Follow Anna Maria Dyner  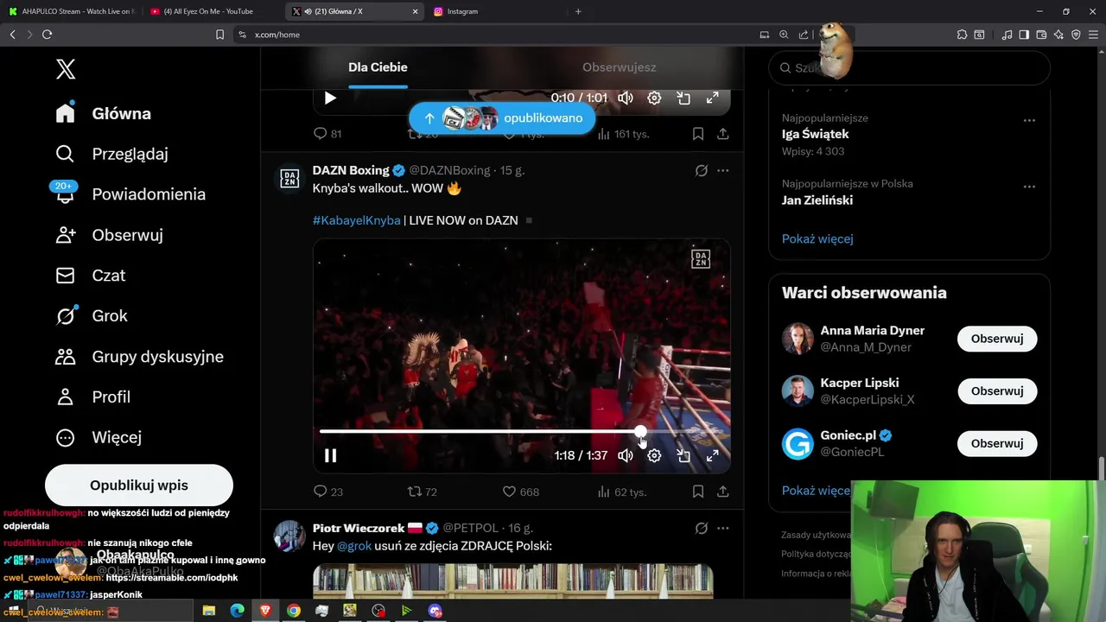point(997,339)
